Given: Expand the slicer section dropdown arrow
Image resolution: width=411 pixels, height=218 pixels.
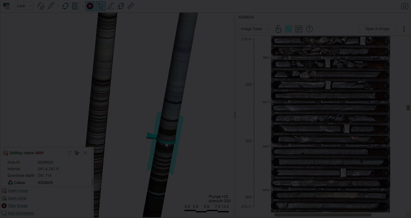Looking at the screenshot, I should 83,6.
